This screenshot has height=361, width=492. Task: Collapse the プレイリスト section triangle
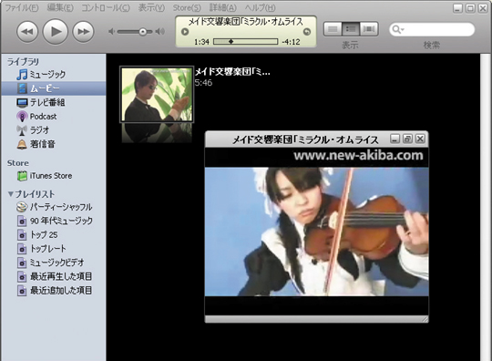pos(11,194)
